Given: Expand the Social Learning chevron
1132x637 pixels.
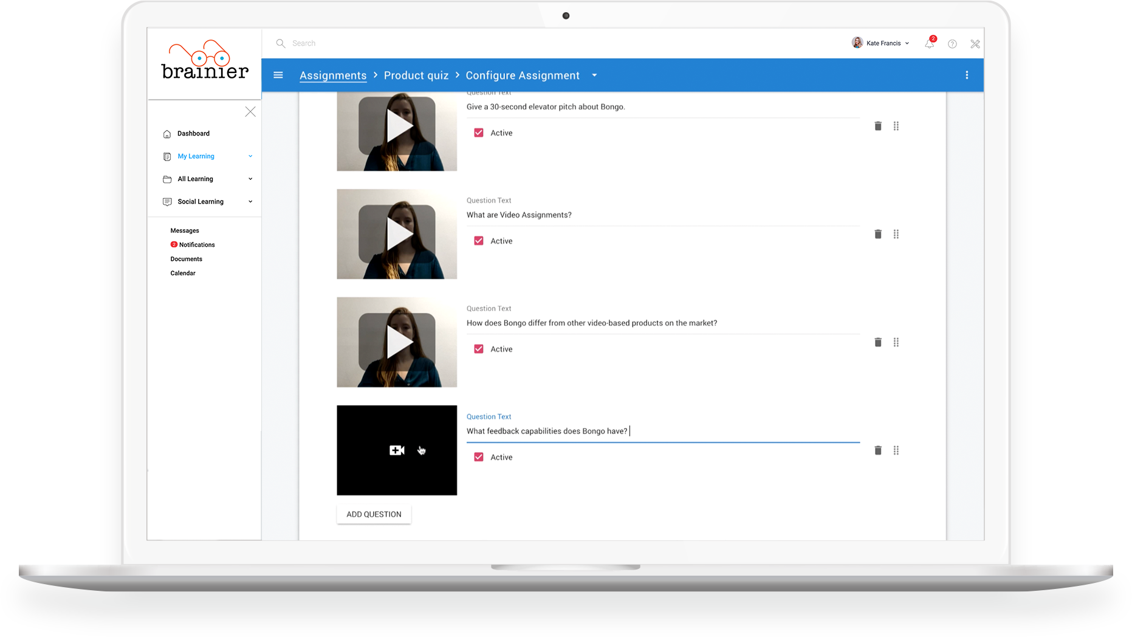Looking at the screenshot, I should click(250, 201).
